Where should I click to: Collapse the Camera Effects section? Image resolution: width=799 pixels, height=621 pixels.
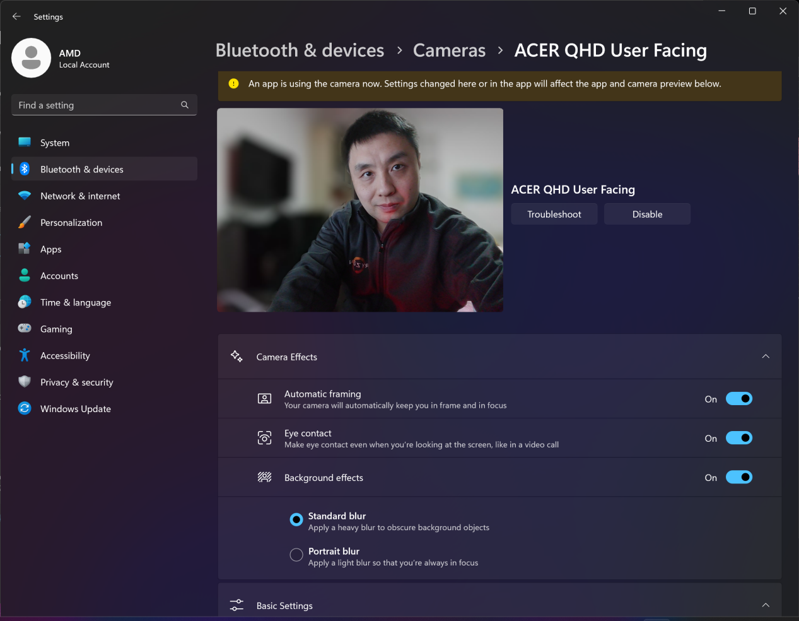(x=766, y=357)
